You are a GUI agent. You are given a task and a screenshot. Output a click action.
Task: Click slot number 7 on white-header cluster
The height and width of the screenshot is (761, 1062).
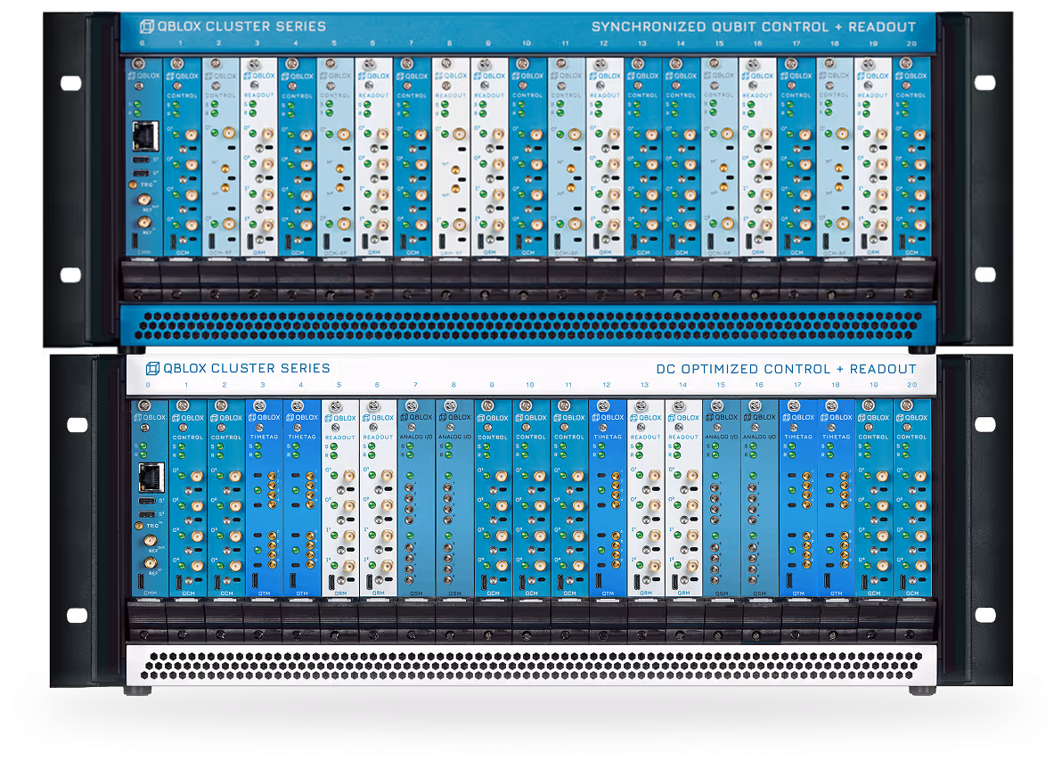coord(416,385)
